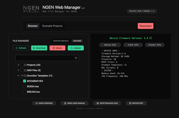
Task: Switch to Example Projects tab
Action: click(x=53, y=26)
